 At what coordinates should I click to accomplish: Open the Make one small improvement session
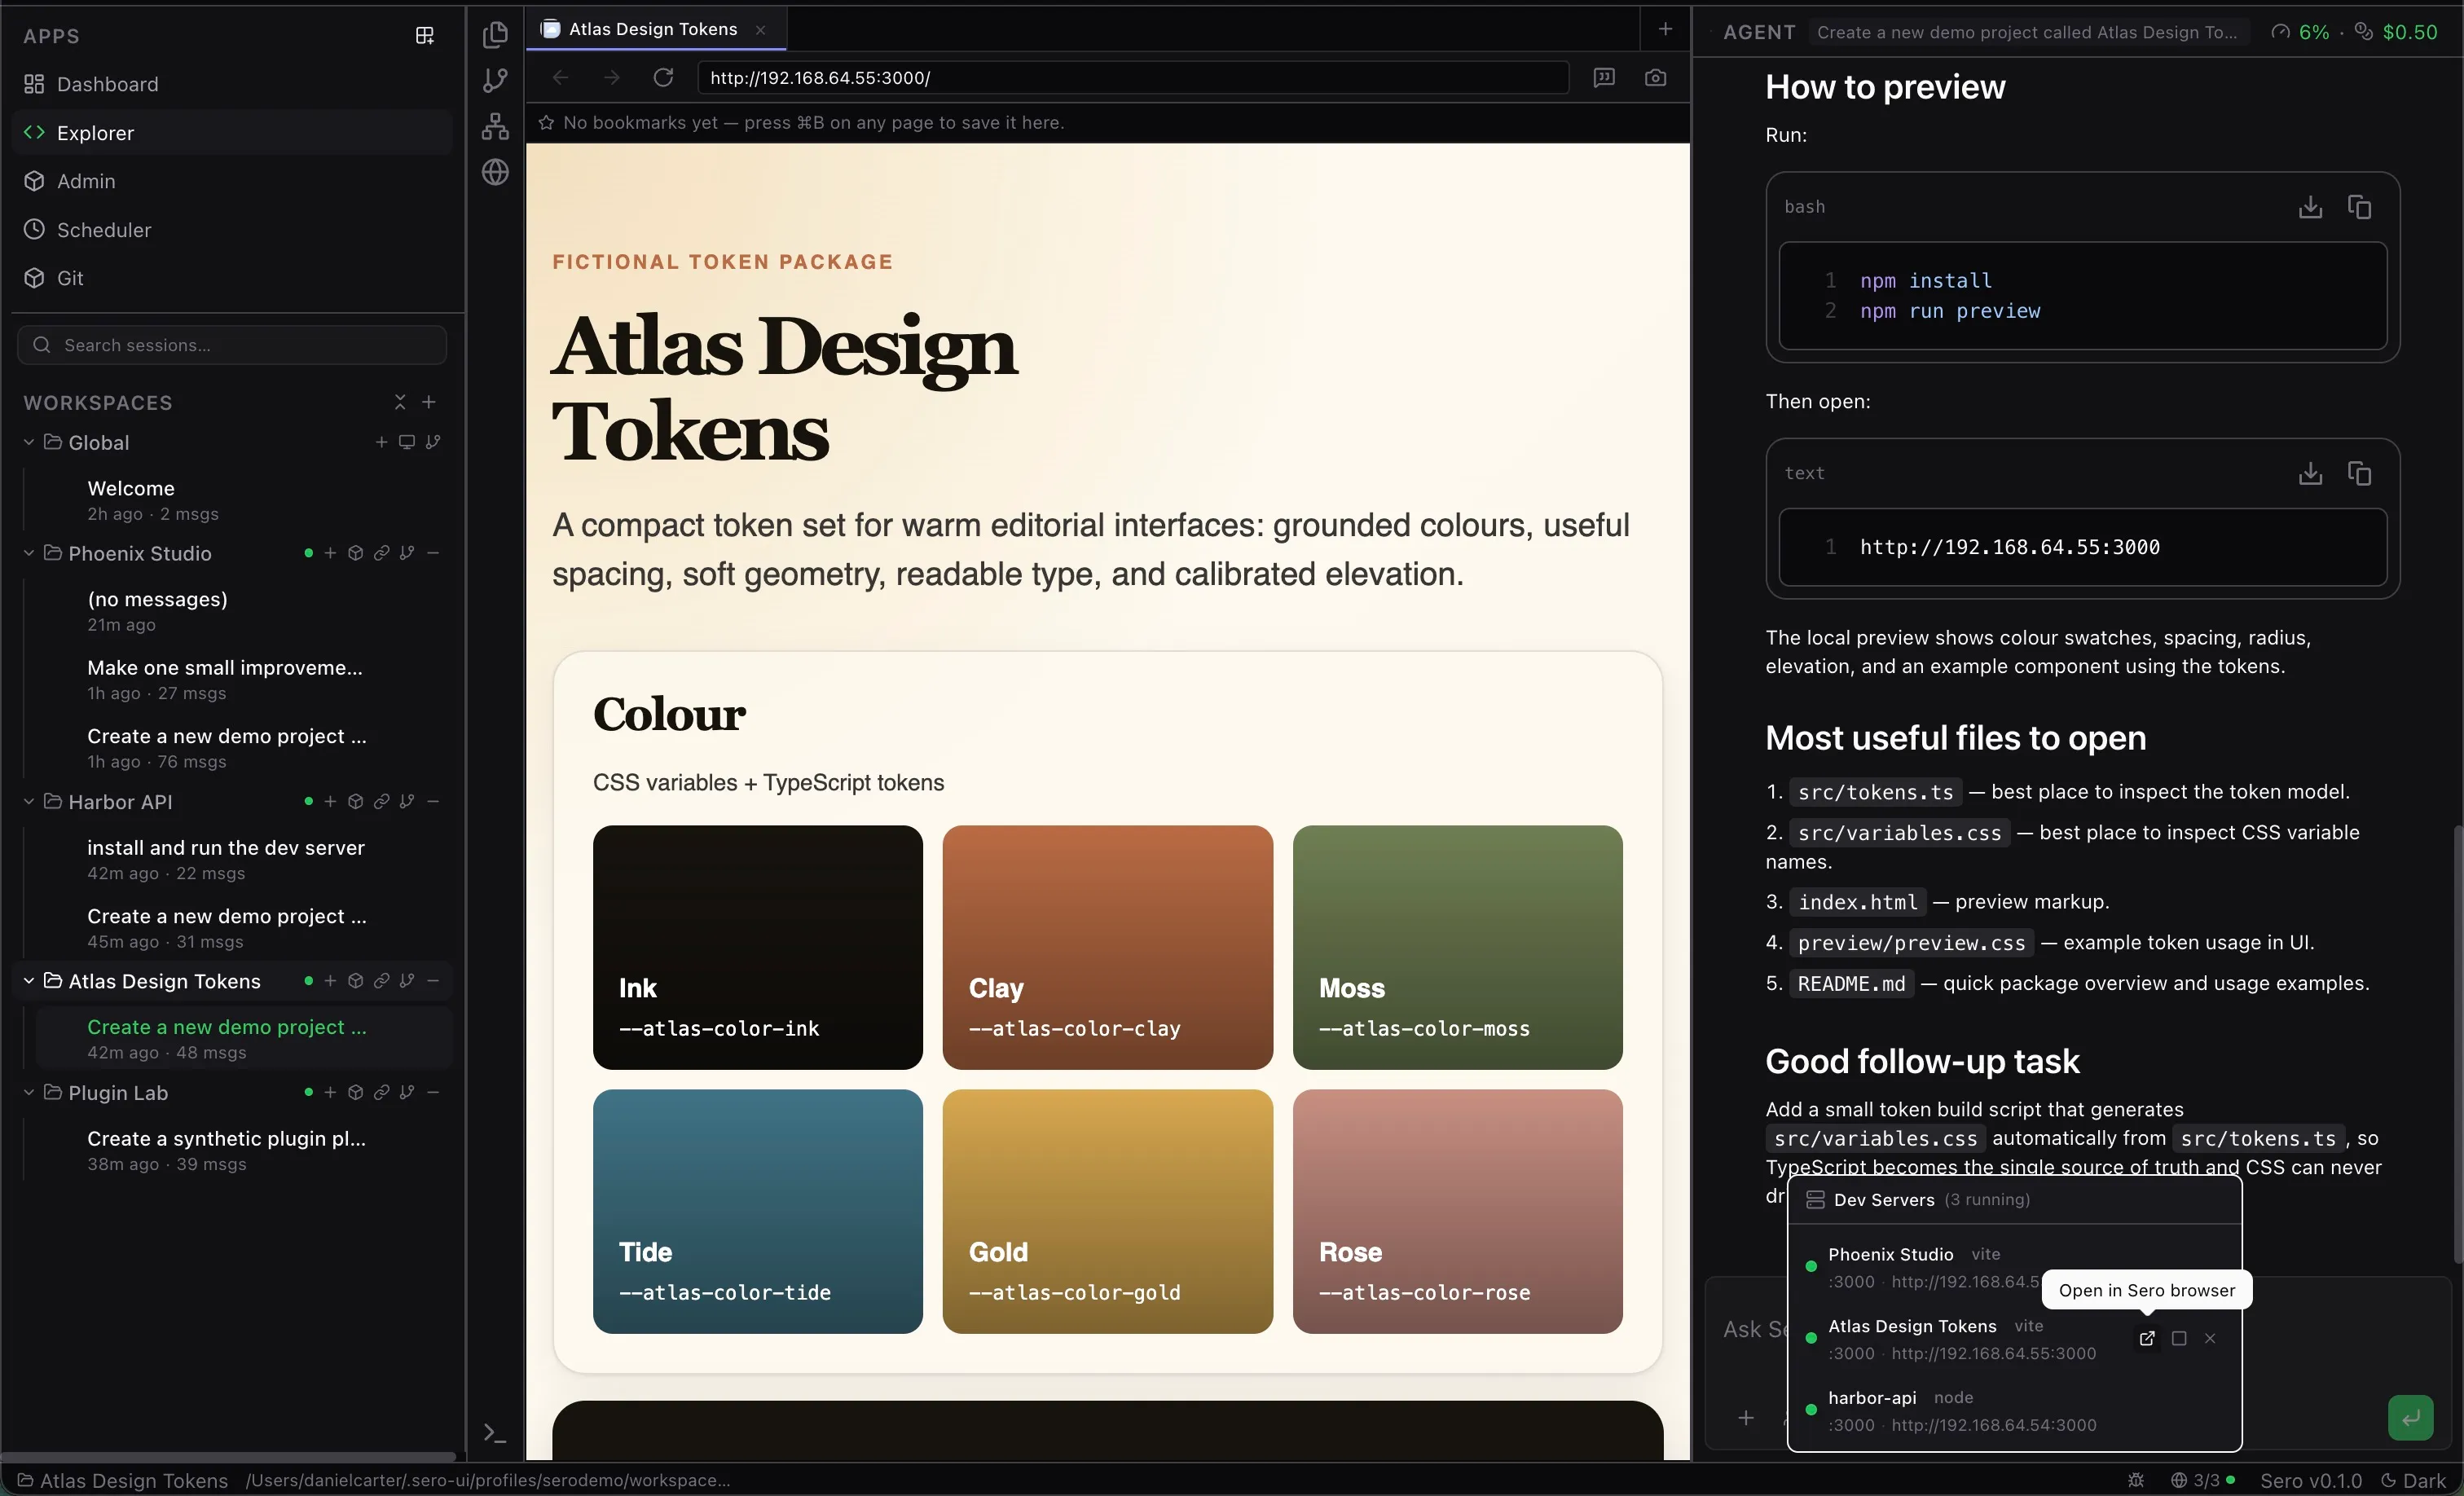pyautogui.click(x=225, y=668)
